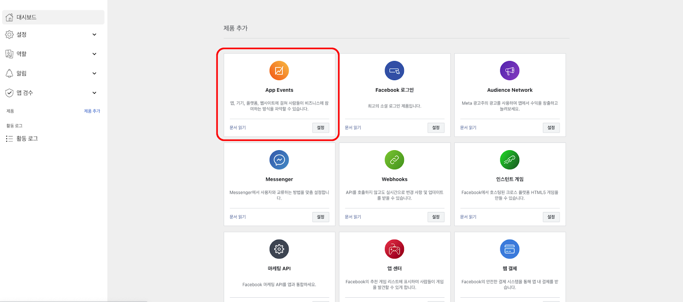Open 문서 읽기 link on 인스턴트 게임 card
Viewport: 683px width, 302px height.
point(468,217)
